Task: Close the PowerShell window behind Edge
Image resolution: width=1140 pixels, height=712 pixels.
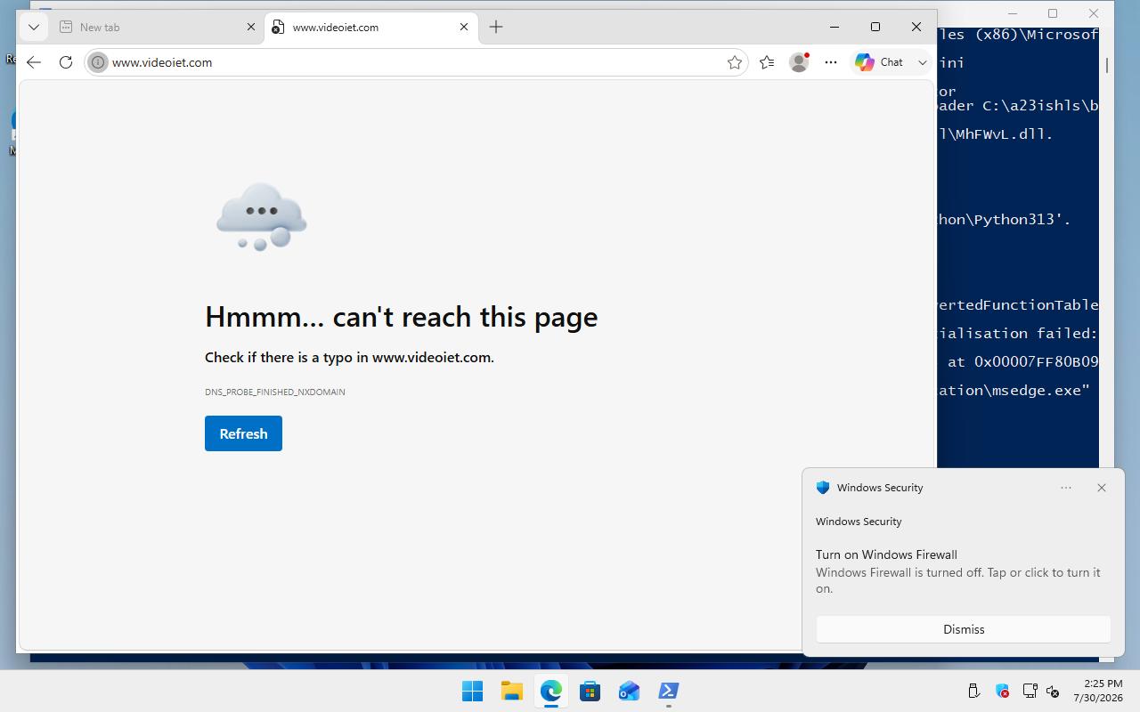Action: coord(1094,13)
